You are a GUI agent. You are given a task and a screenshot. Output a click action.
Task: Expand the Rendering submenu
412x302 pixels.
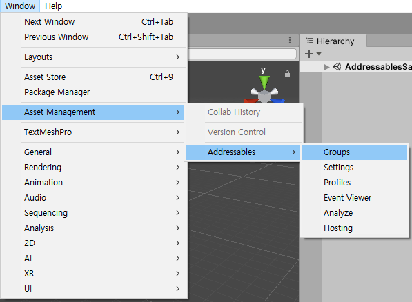click(x=94, y=168)
